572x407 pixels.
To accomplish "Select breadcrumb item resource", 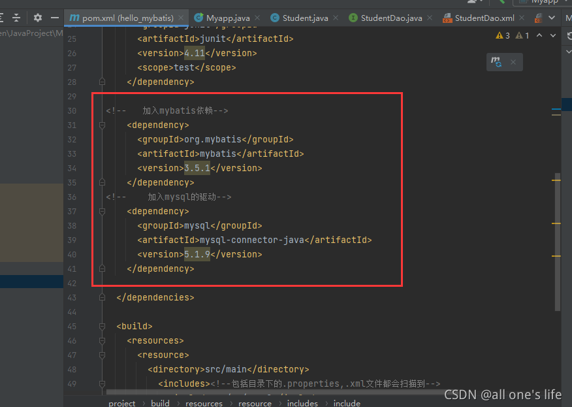I will coord(255,403).
